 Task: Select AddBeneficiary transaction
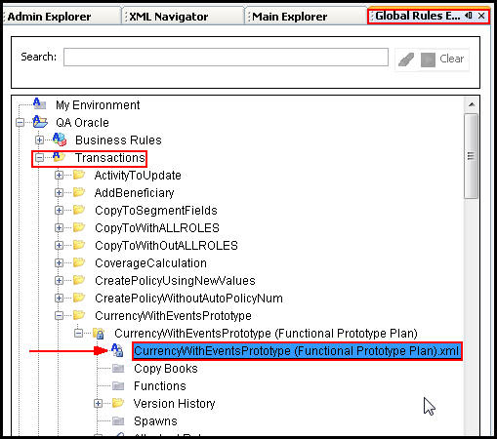pyautogui.click(x=135, y=193)
